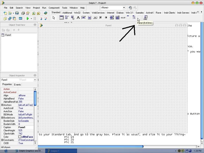The width and height of the screenshot is (204, 153).
Task: Switch to the Additional palette tab
Action: point(67,12)
